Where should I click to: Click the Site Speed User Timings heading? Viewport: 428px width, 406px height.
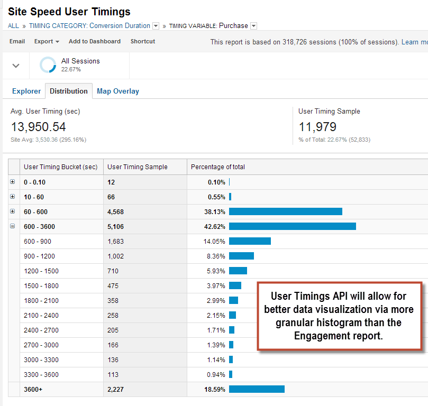coord(69,12)
